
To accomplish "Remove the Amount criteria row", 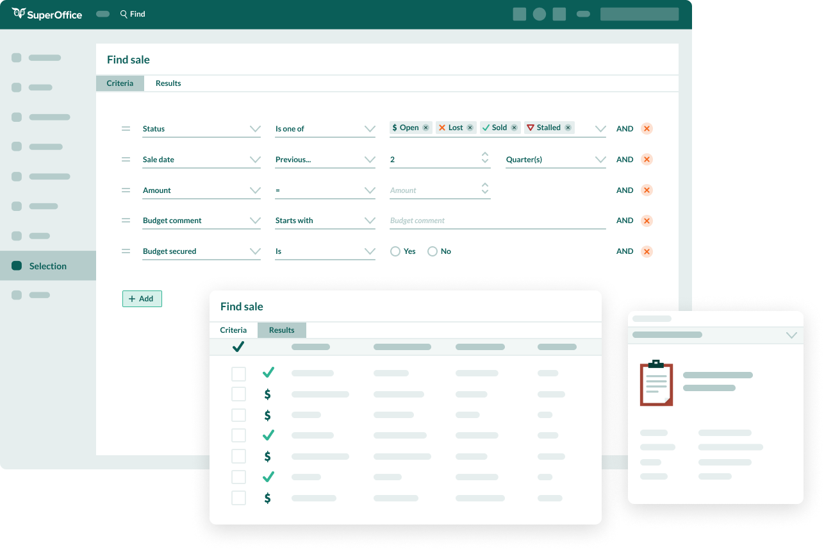I will (x=647, y=190).
